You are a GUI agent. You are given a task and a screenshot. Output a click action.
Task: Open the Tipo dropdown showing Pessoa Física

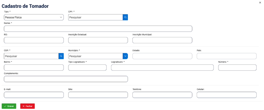pos(34,17)
